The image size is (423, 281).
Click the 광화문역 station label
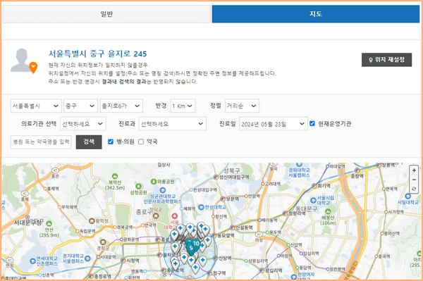click(x=131, y=239)
